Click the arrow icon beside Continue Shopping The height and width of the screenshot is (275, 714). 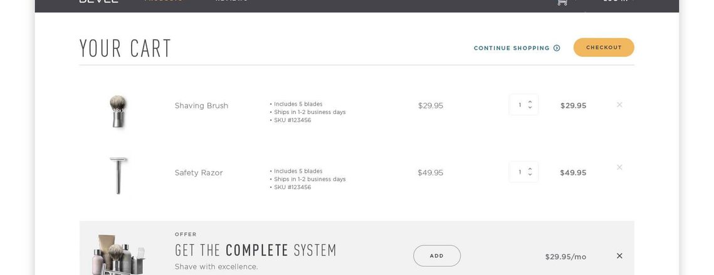point(557,48)
